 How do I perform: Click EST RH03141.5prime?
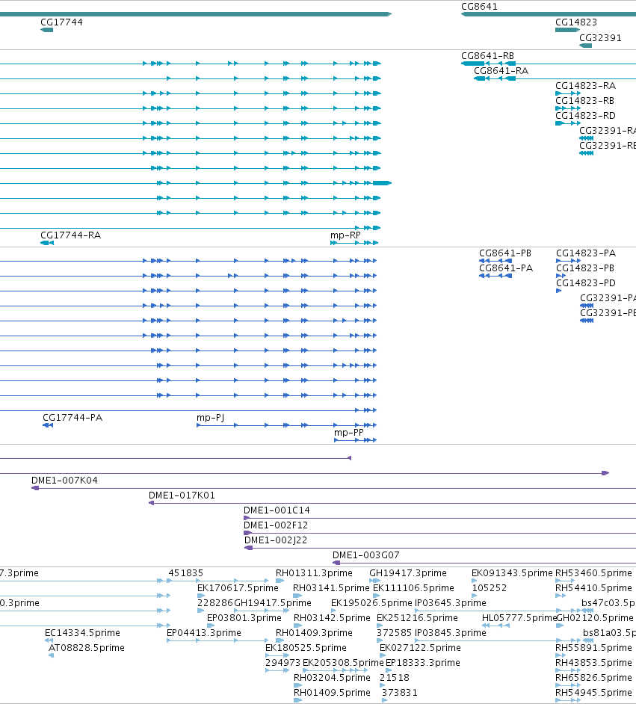[x=331, y=588]
